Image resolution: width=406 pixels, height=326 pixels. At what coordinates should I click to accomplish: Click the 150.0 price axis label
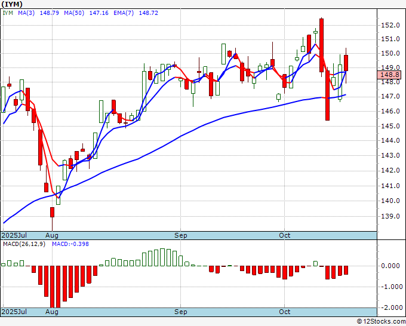(390, 53)
